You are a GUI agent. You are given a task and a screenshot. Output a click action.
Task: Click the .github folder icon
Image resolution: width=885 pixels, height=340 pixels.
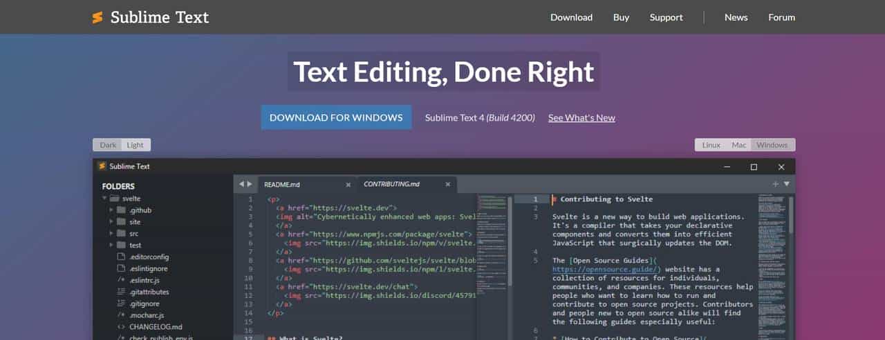pyautogui.click(x=121, y=210)
